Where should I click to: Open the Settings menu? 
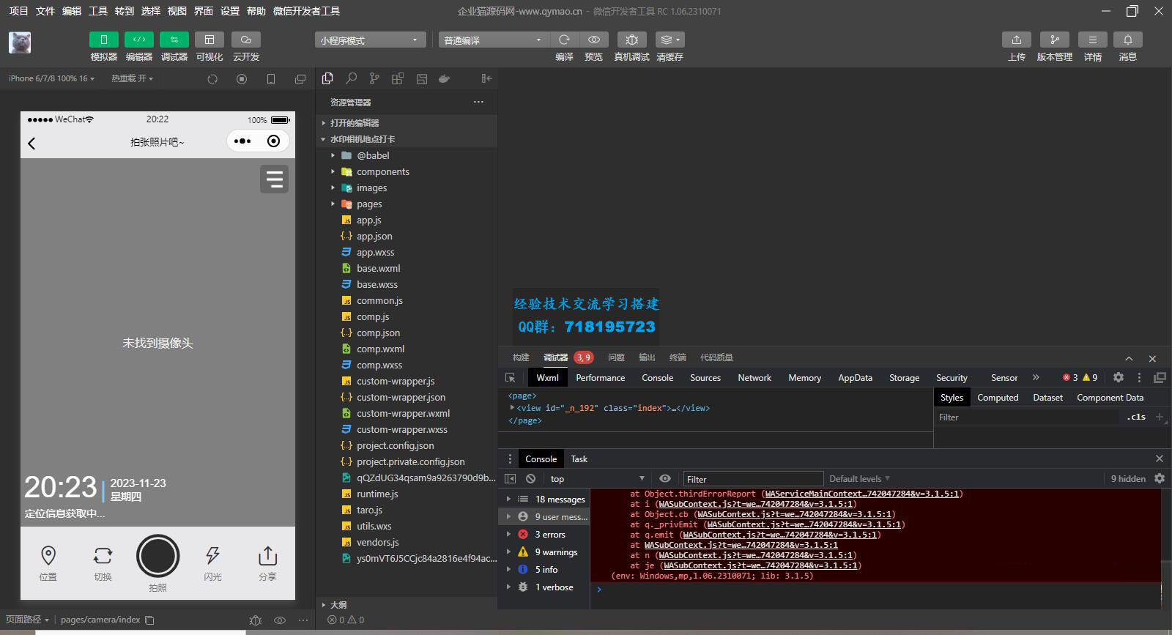(x=230, y=11)
